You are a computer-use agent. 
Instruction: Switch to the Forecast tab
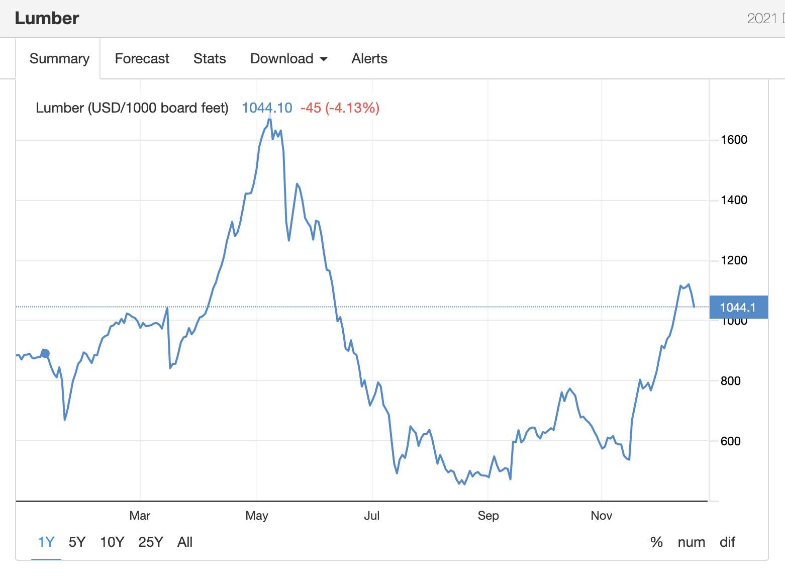tap(142, 58)
